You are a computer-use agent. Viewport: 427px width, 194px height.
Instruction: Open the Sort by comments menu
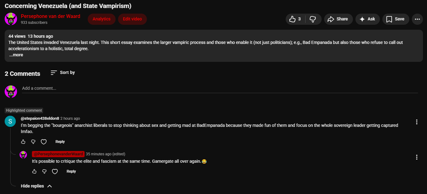point(63,72)
